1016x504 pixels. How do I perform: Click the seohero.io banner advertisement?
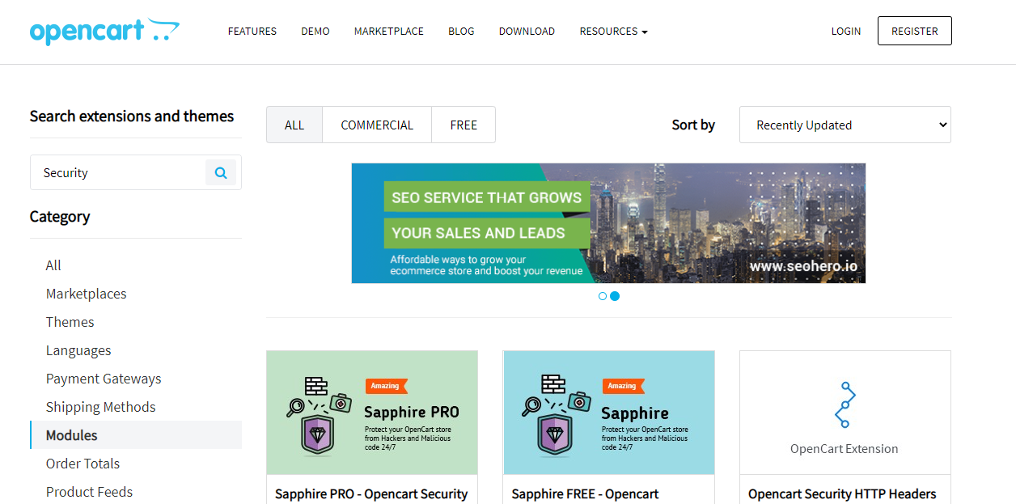(x=608, y=223)
